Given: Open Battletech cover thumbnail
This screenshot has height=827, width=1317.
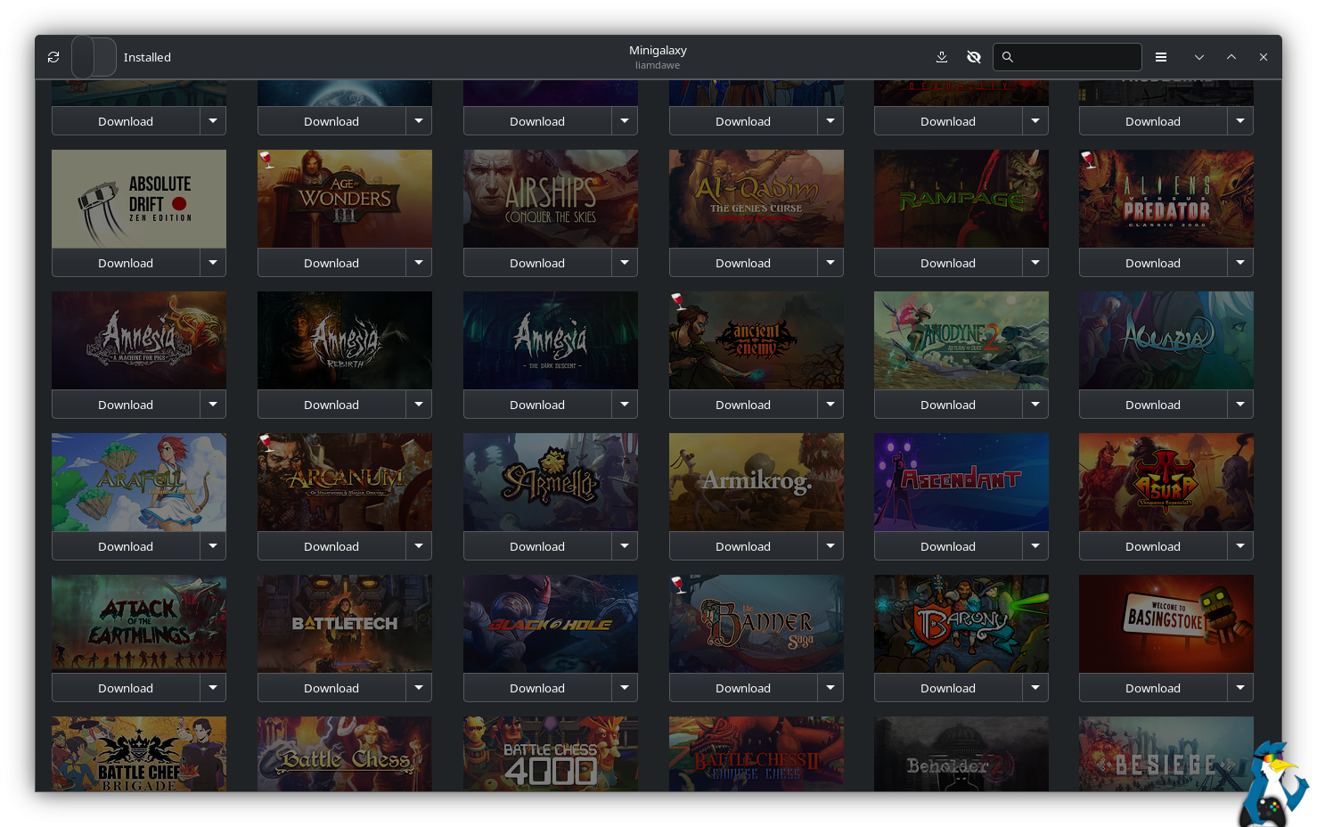Looking at the screenshot, I should pos(345,624).
